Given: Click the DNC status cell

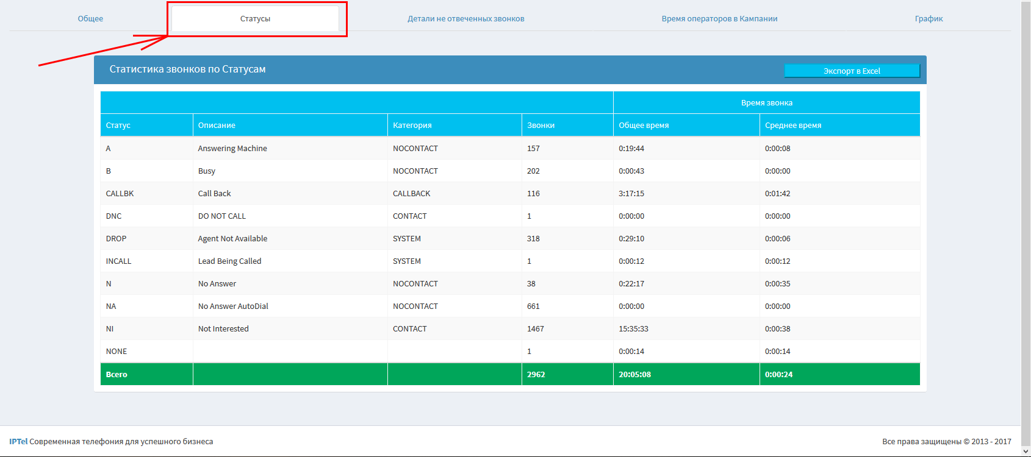Looking at the screenshot, I should (x=146, y=216).
